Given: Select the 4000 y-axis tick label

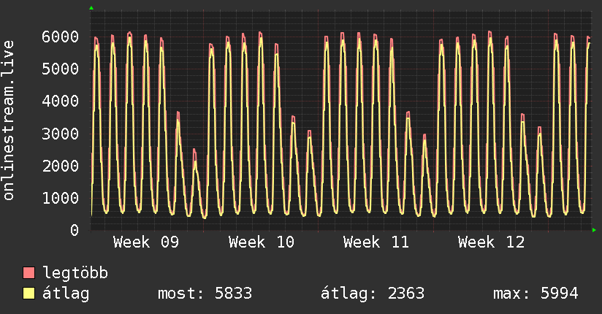Looking at the screenshot, I should pyautogui.click(x=59, y=101).
